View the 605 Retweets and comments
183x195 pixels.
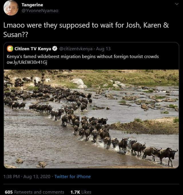(34, 192)
